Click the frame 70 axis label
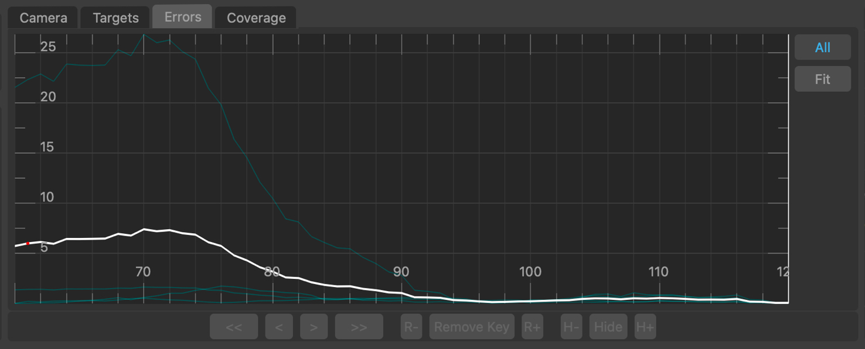The width and height of the screenshot is (865, 349). coord(143,272)
